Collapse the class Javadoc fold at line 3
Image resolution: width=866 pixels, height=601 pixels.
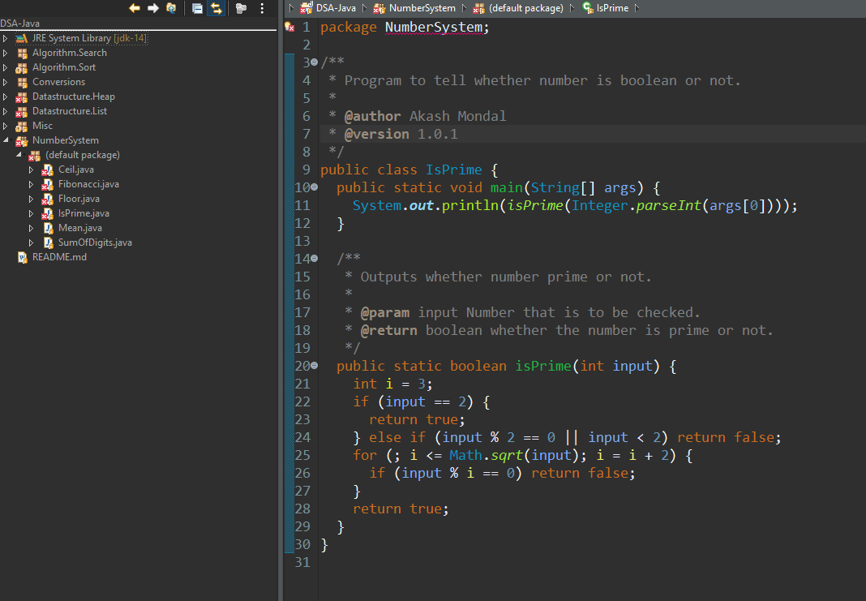click(315, 62)
